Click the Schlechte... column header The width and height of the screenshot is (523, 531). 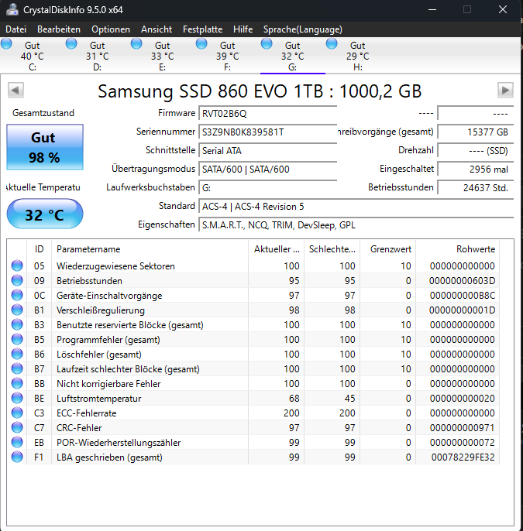coord(332,249)
